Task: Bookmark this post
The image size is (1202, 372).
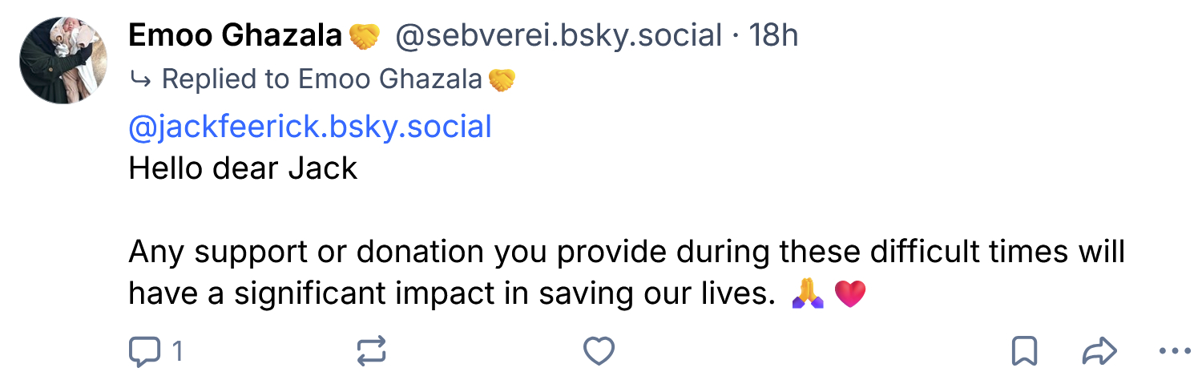Action: tap(1025, 350)
